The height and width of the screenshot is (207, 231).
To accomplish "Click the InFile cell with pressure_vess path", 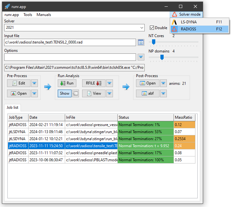I will tap(91, 125).
